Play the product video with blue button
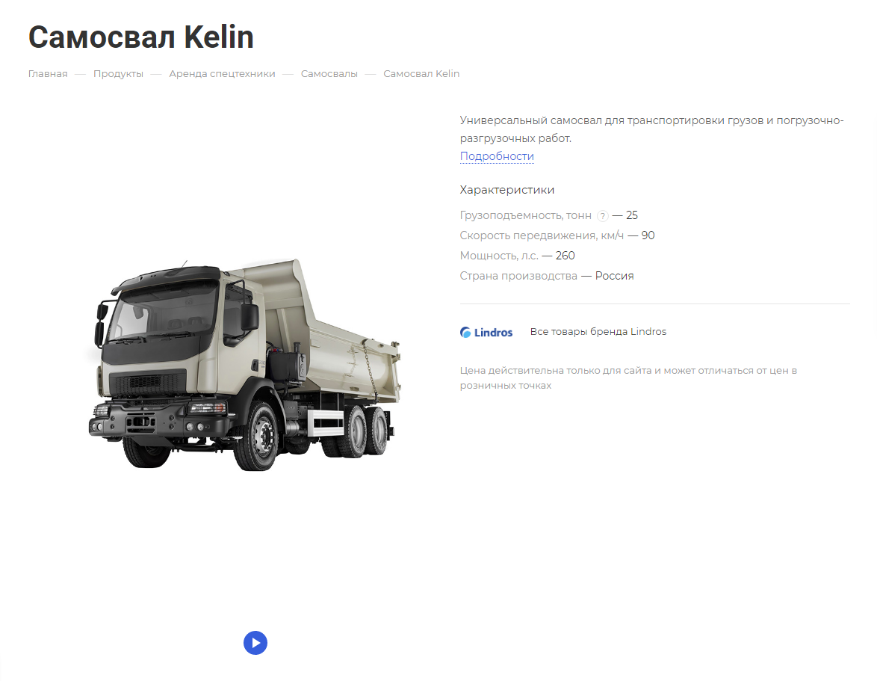The height and width of the screenshot is (681, 877). 255,642
